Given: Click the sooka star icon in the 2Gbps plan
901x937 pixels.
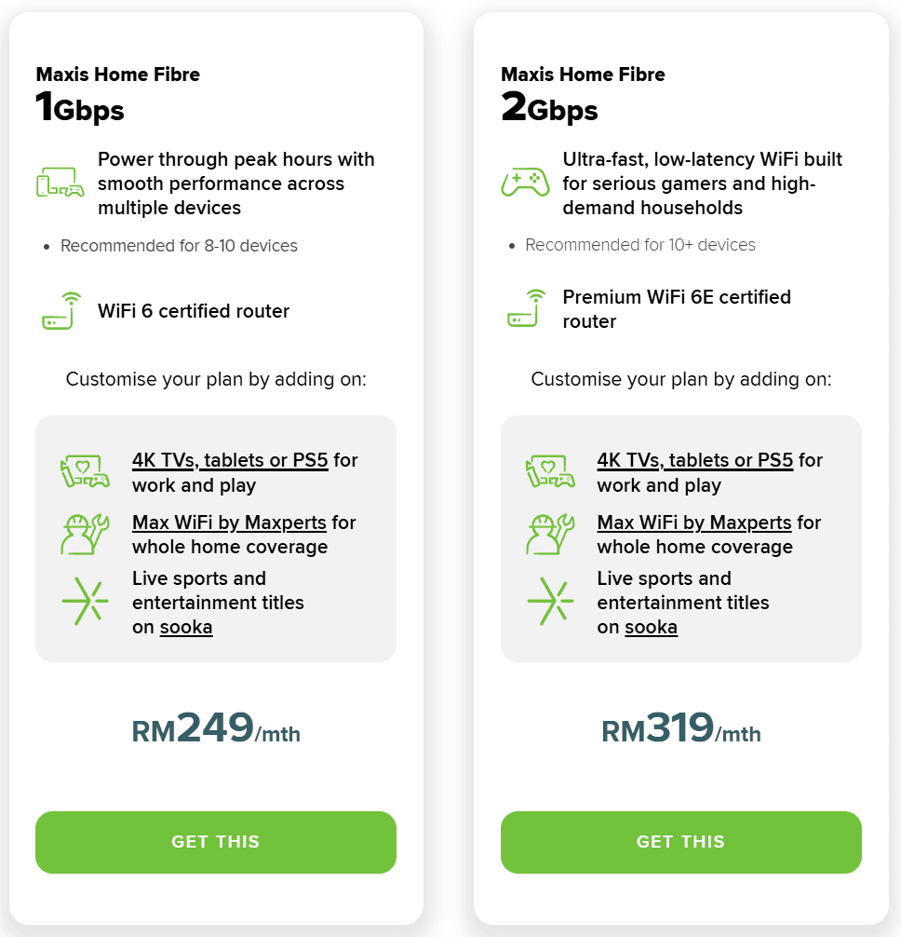Looking at the screenshot, I should 550,602.
